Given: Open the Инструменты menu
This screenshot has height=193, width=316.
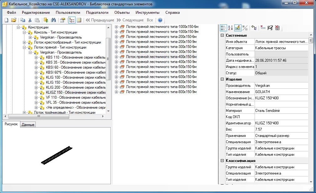Looking at the screenshot, I should click(x=147, y=13).
